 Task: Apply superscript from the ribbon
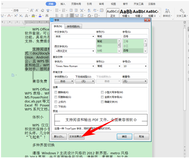[16, 16]
